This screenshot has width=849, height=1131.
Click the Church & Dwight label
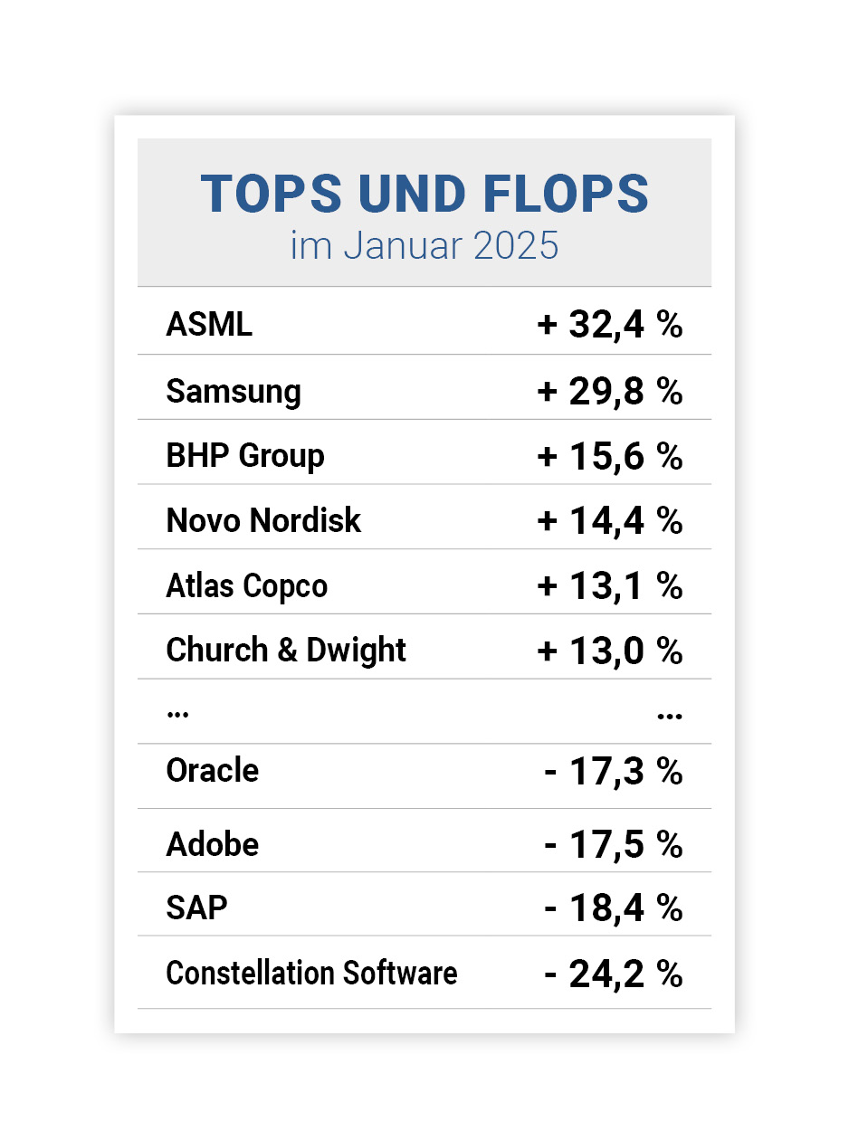286,651
